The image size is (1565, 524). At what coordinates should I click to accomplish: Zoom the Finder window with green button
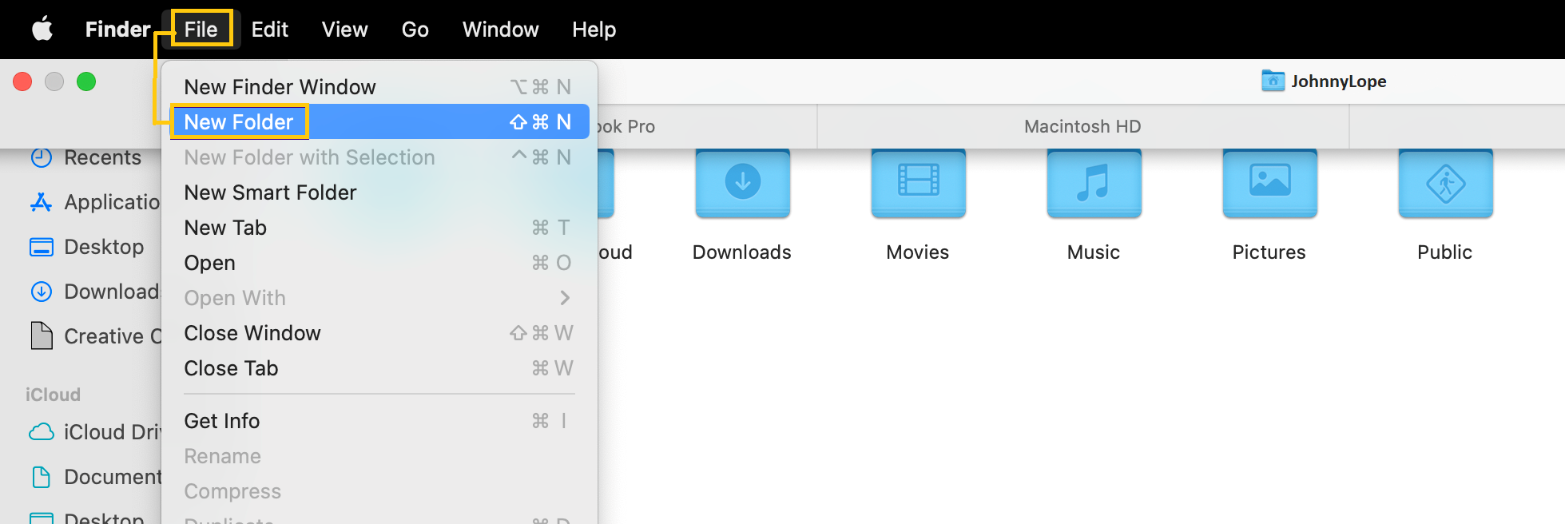[x=86, y=81]
